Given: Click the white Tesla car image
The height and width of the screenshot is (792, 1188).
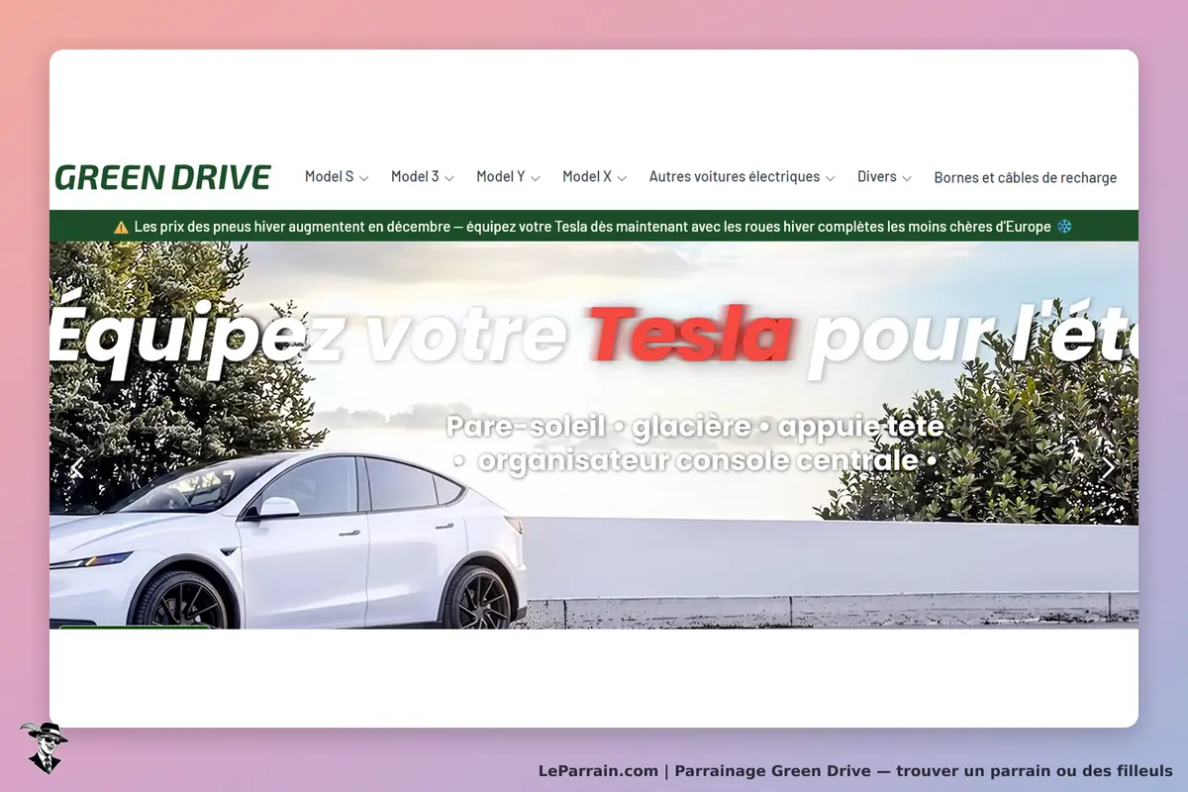Looking at the screenshot, I should [x=288, y=540].
